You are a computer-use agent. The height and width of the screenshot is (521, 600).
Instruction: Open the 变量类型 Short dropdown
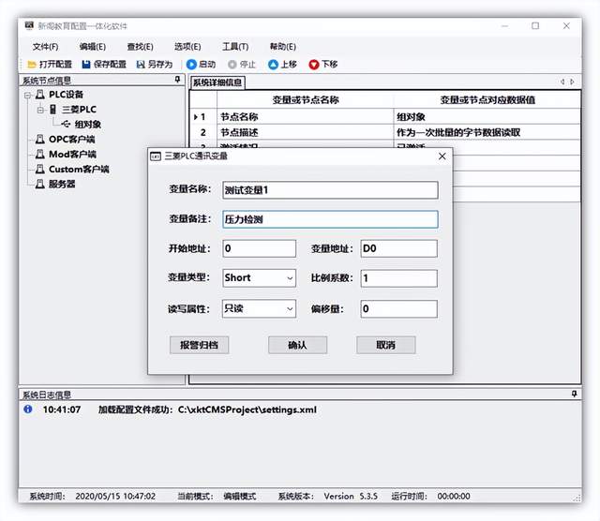(x=288, y=278)
